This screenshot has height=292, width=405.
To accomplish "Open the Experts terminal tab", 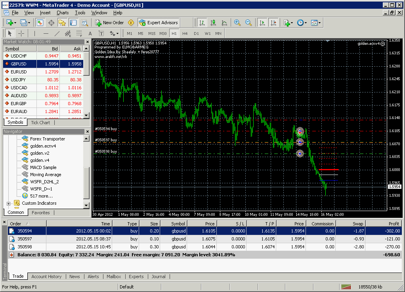I will pyautogui.click(x=136, y=277).
